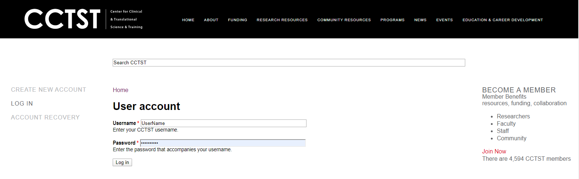Go to the EVENTS section

tap(444, 20)
